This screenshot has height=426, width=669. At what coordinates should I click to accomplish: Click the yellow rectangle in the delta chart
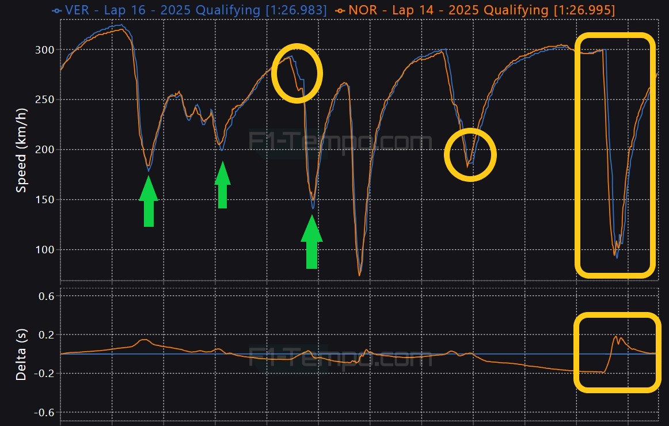616,352
